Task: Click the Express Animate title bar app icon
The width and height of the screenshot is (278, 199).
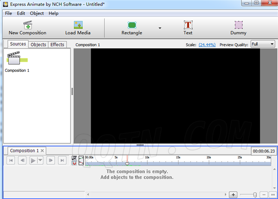Action: 6,4
